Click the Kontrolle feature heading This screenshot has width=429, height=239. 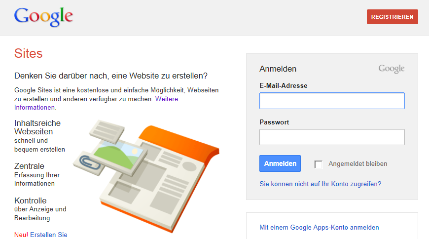pyautogui.click(x=31, y=200)
